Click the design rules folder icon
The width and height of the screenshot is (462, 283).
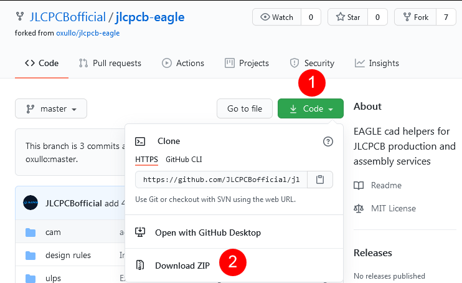(x=31, y=256)
